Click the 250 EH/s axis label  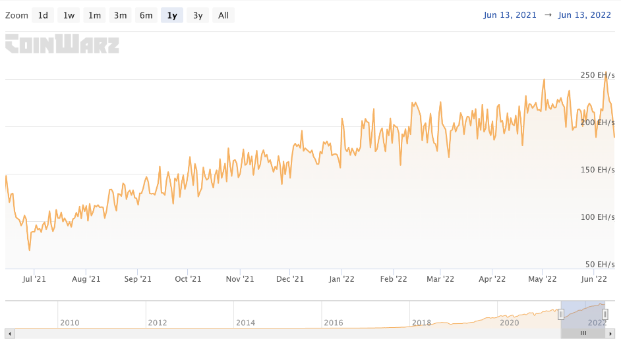tap(598, 75)
